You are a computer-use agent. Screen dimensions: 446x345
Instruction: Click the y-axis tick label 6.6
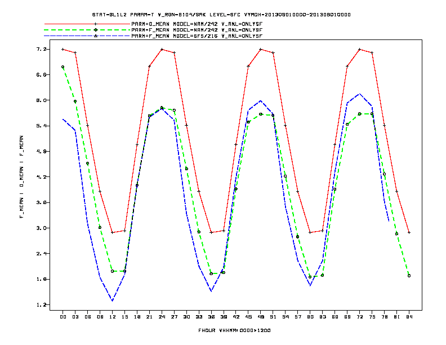(x=41, y=75)
